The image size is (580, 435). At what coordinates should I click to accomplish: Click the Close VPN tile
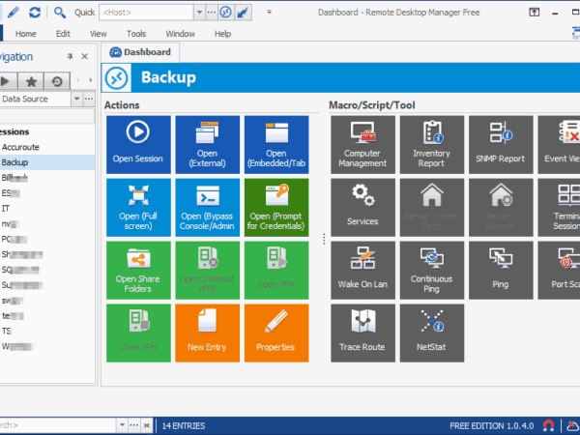[138, 333]
